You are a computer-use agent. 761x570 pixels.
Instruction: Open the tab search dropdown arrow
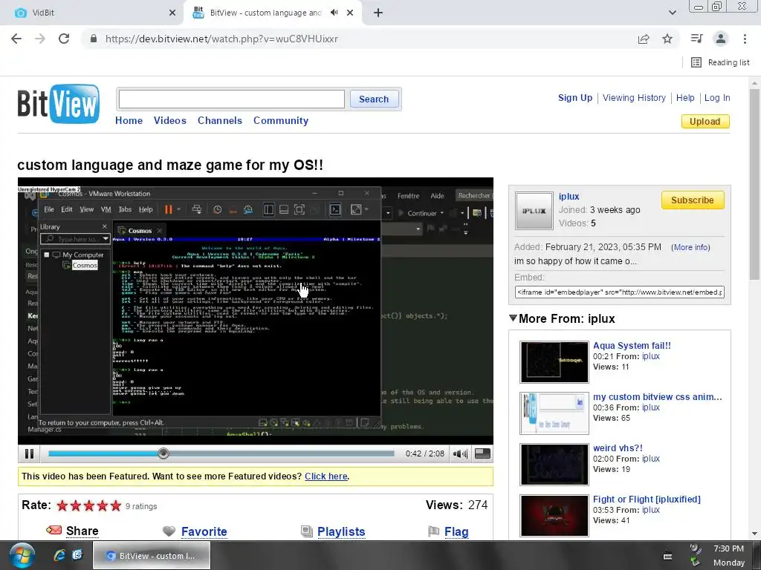pyautogui.click(x=672, y=13)
